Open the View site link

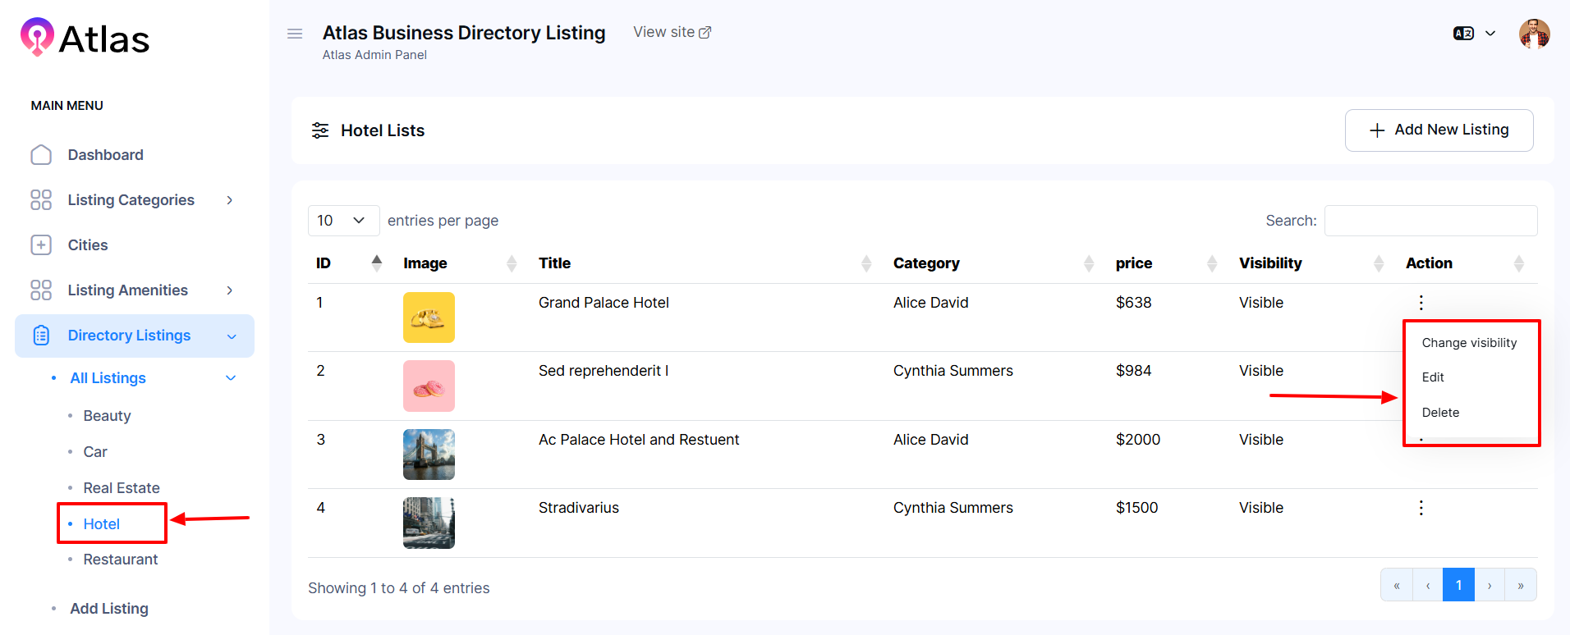[672, 32]
